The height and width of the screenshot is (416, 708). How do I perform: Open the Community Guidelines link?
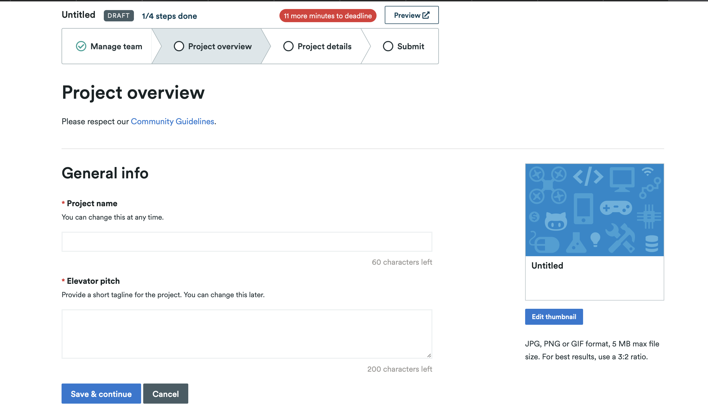tap(172, 121)
